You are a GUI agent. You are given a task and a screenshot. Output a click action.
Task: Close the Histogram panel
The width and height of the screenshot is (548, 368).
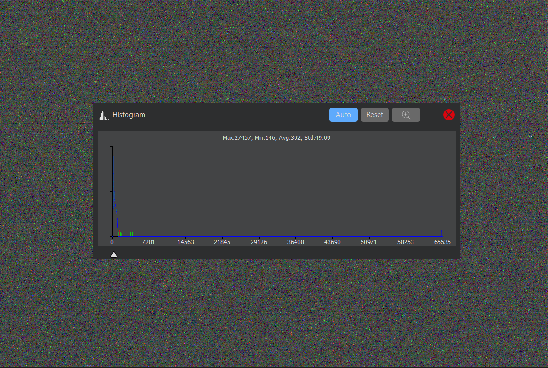click(x=449, y=115)
